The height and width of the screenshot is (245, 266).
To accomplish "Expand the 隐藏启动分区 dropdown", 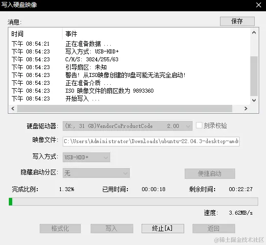I will 96,173.
